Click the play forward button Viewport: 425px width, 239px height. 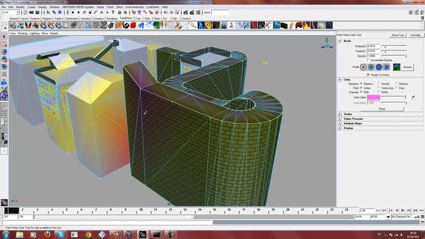pos(403,210)
